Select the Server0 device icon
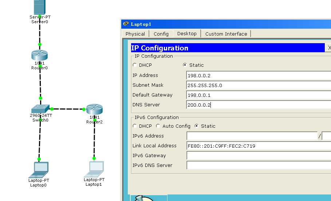 click(40, 7)
